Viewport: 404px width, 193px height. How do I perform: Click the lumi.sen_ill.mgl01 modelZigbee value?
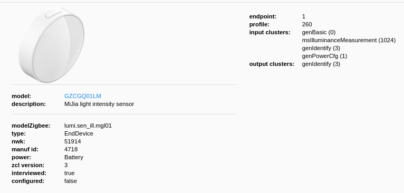tap(88, 126)
